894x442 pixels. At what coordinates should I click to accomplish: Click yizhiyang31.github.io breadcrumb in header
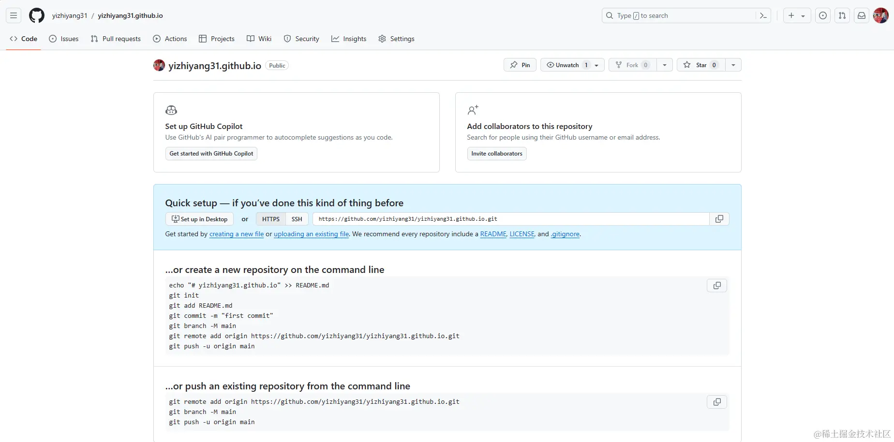130,15
